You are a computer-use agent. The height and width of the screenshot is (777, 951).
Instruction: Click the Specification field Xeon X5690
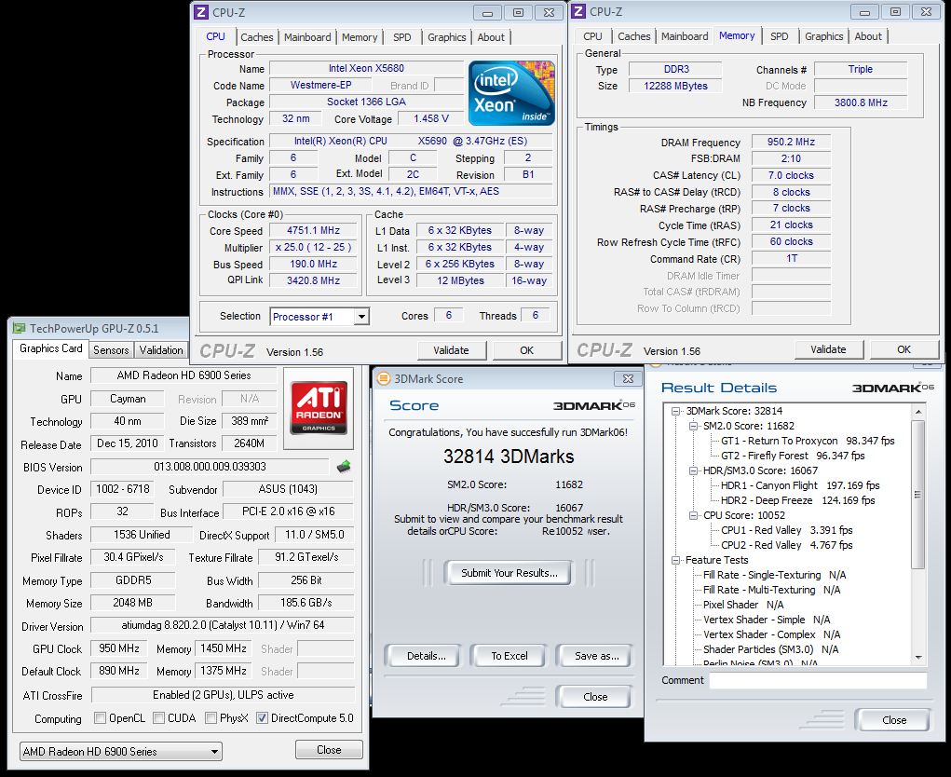coord(411,141)
